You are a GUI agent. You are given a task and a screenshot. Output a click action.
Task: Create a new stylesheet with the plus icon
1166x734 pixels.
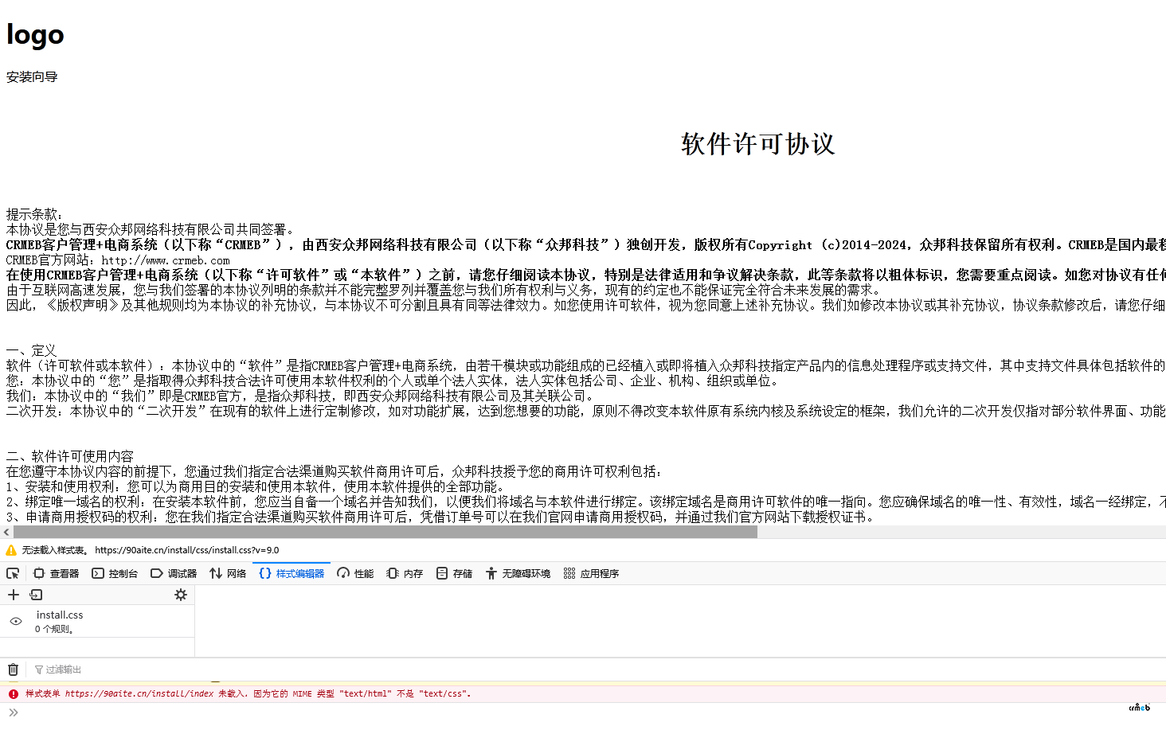coord(14,595)
